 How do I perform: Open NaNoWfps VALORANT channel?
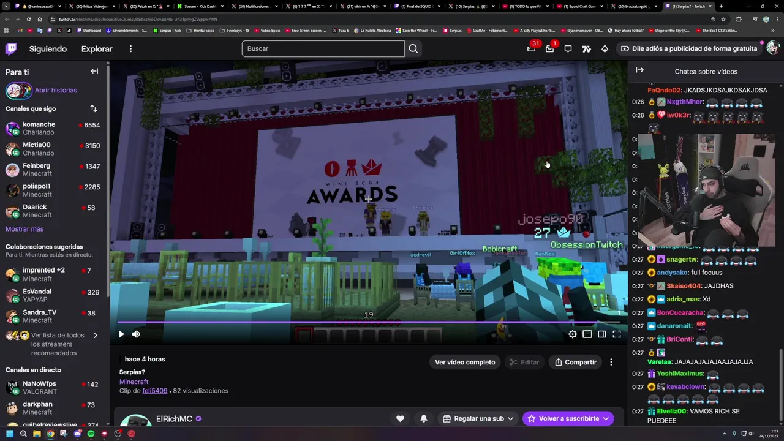(x=53, y=388)
